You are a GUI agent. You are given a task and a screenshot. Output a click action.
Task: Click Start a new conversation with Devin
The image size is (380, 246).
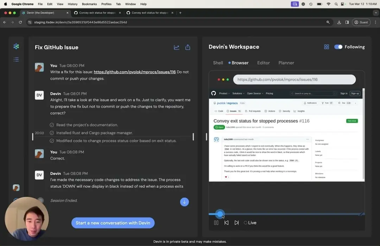point(113,223)
